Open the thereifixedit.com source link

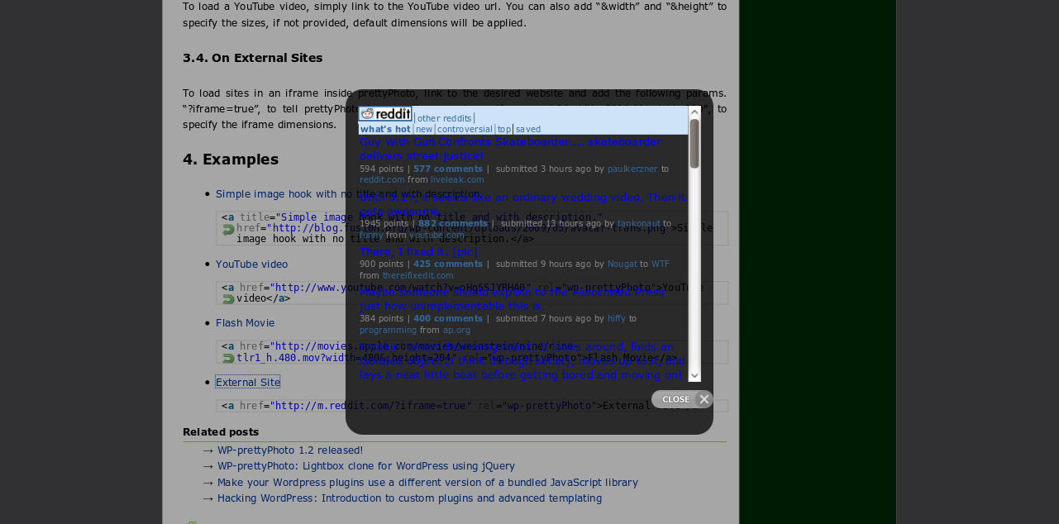click(417, 275)
